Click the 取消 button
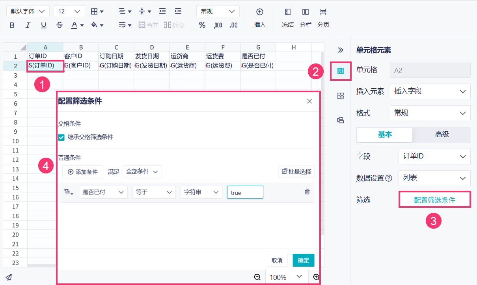 coord(277,261)
